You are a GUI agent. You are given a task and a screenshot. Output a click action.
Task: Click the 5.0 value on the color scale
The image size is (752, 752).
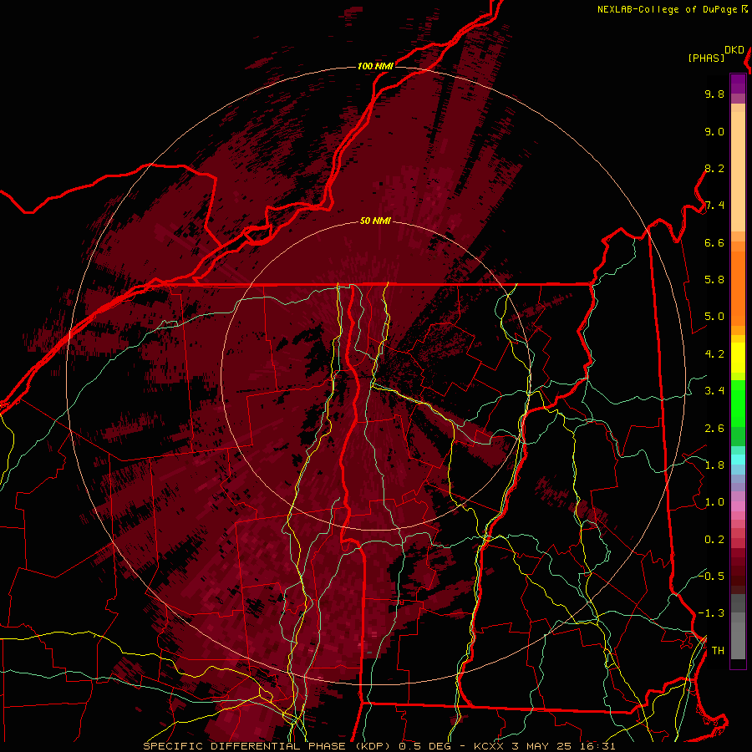point(714,317)
